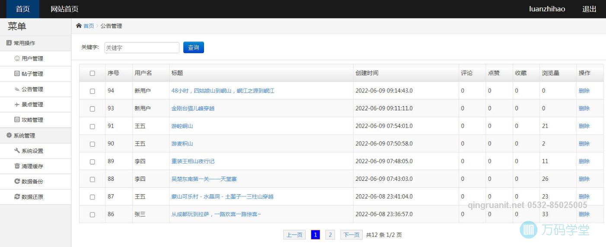The height and width of the screenshot is (247, 606).
Task: Check the row 88 checkbox
Action: (x=92, y=179)
